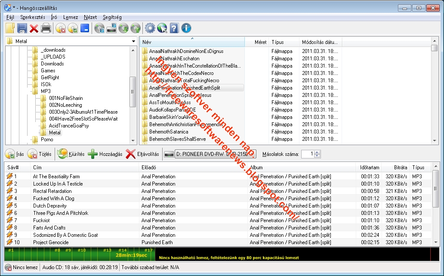This screenshot has width=444, height=276.
Task: Click the blue square icon in the top toolbar
Action: click(x=85, y=28)
